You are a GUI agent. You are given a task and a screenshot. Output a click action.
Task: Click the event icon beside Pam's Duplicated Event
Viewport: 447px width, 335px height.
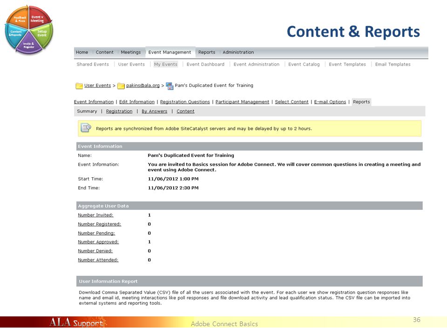click(x=169, y=86)
